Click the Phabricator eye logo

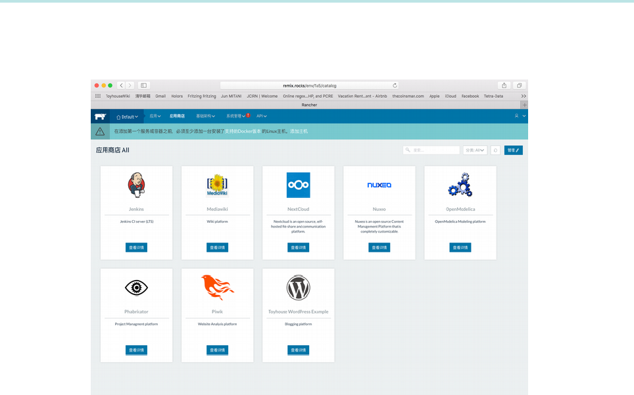(136, 288)
